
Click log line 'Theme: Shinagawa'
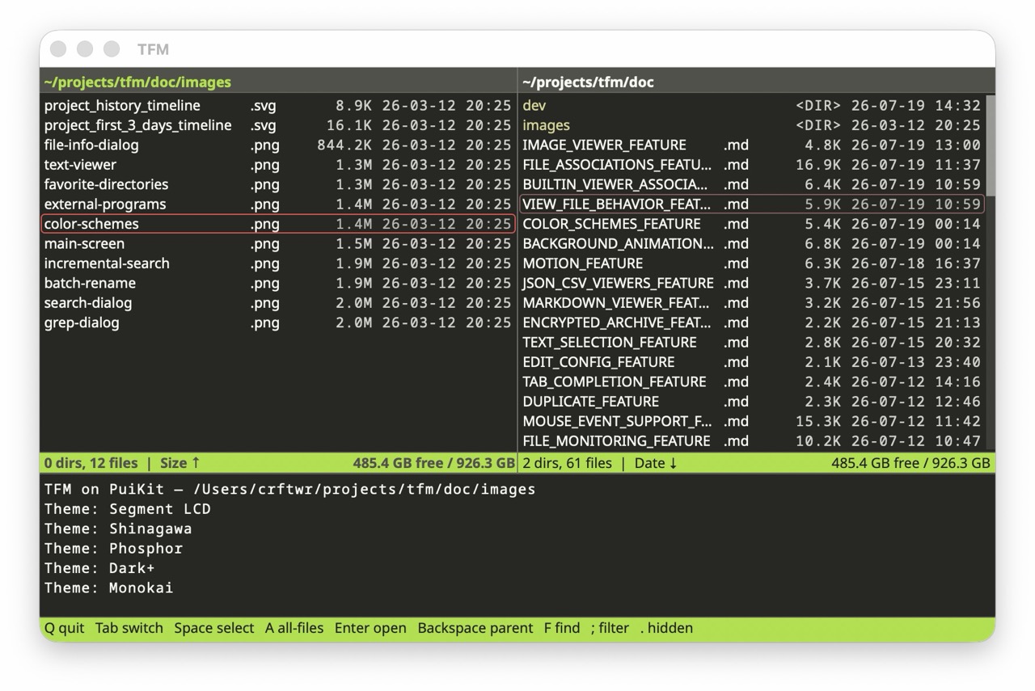point(118,529)
